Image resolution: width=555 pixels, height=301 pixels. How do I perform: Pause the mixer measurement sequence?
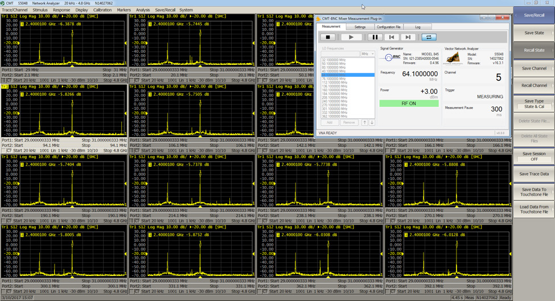[375, 37]
